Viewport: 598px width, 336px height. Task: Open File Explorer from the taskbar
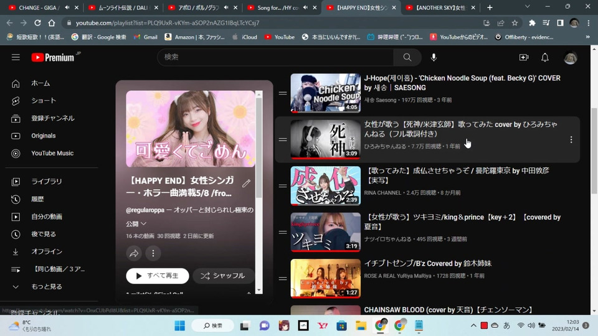[x=361, y=325]
